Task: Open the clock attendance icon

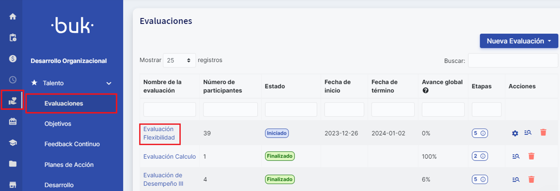Action: coord(13,80)
